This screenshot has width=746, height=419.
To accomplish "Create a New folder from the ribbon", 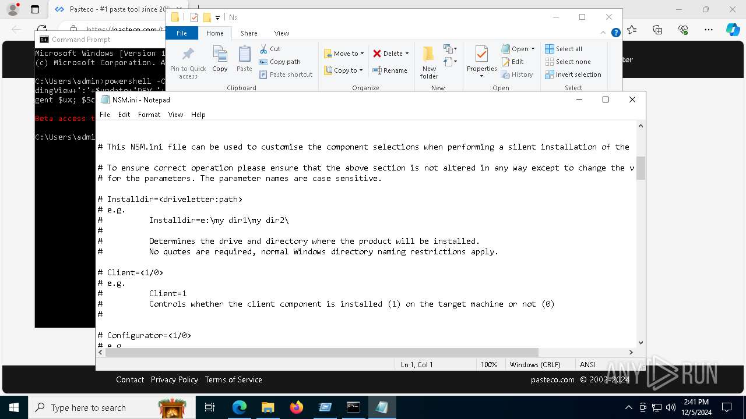I will click(x=429, y=63).
